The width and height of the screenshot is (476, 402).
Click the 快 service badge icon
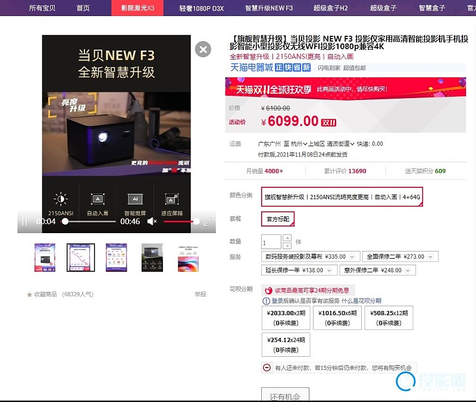(288, 67)
